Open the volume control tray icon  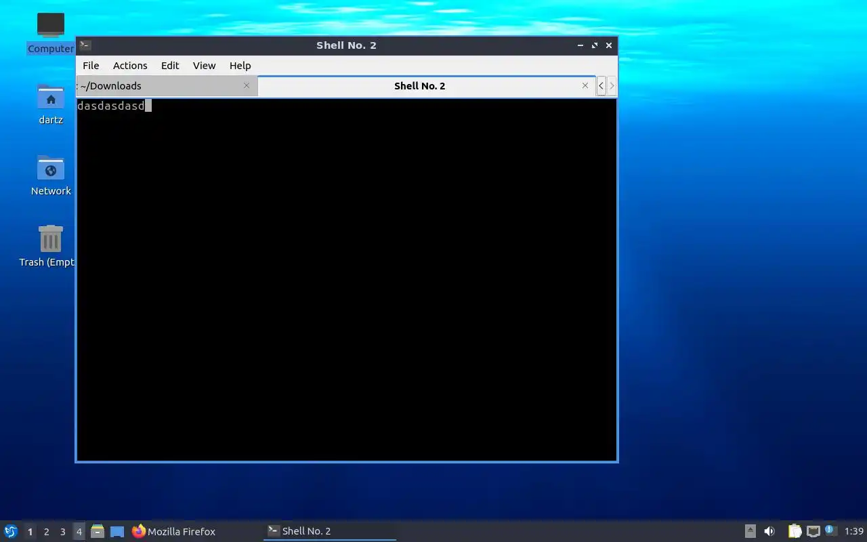[769, 531]
